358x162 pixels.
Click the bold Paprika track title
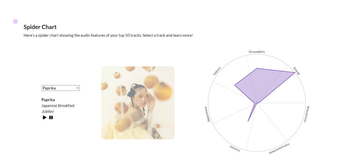pos(48,100)
